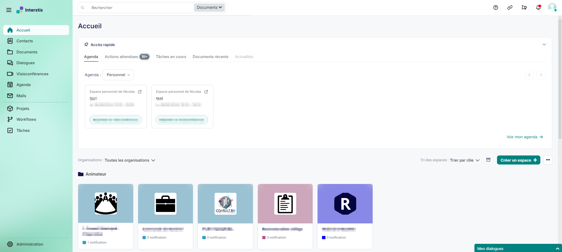Open Administration settings in sidebar
This screenshot has width=562, height=252.
(x=30, y=244)
